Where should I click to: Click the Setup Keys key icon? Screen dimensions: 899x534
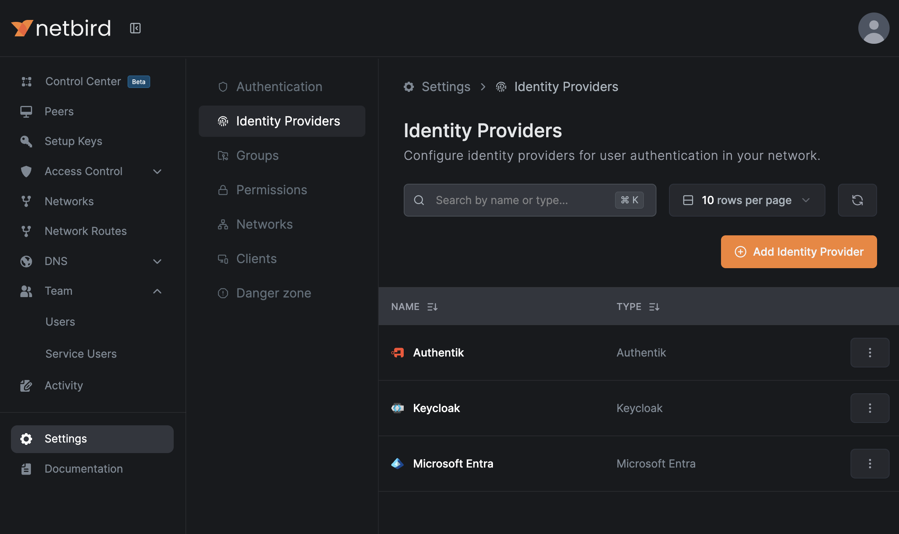[x=26, y=141]
